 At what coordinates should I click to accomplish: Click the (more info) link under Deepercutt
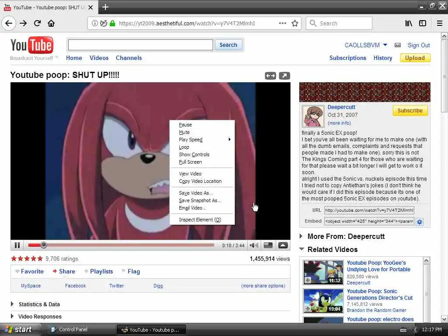[x=339, y=123]
